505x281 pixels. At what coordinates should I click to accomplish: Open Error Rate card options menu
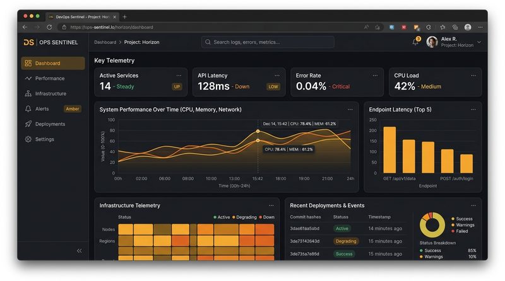375,76
